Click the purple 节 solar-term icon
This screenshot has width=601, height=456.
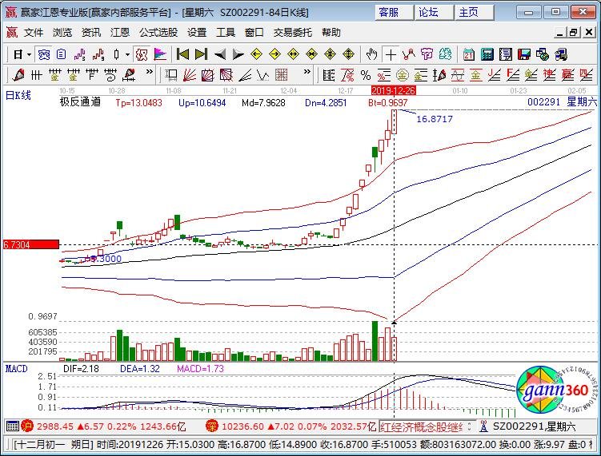point(427,54)
